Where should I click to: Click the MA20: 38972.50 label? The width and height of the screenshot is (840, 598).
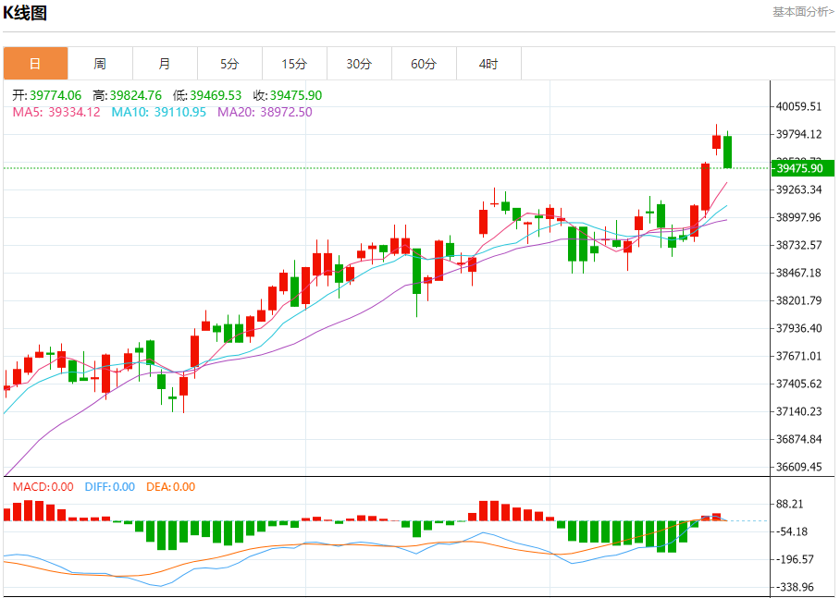[265, 112]
